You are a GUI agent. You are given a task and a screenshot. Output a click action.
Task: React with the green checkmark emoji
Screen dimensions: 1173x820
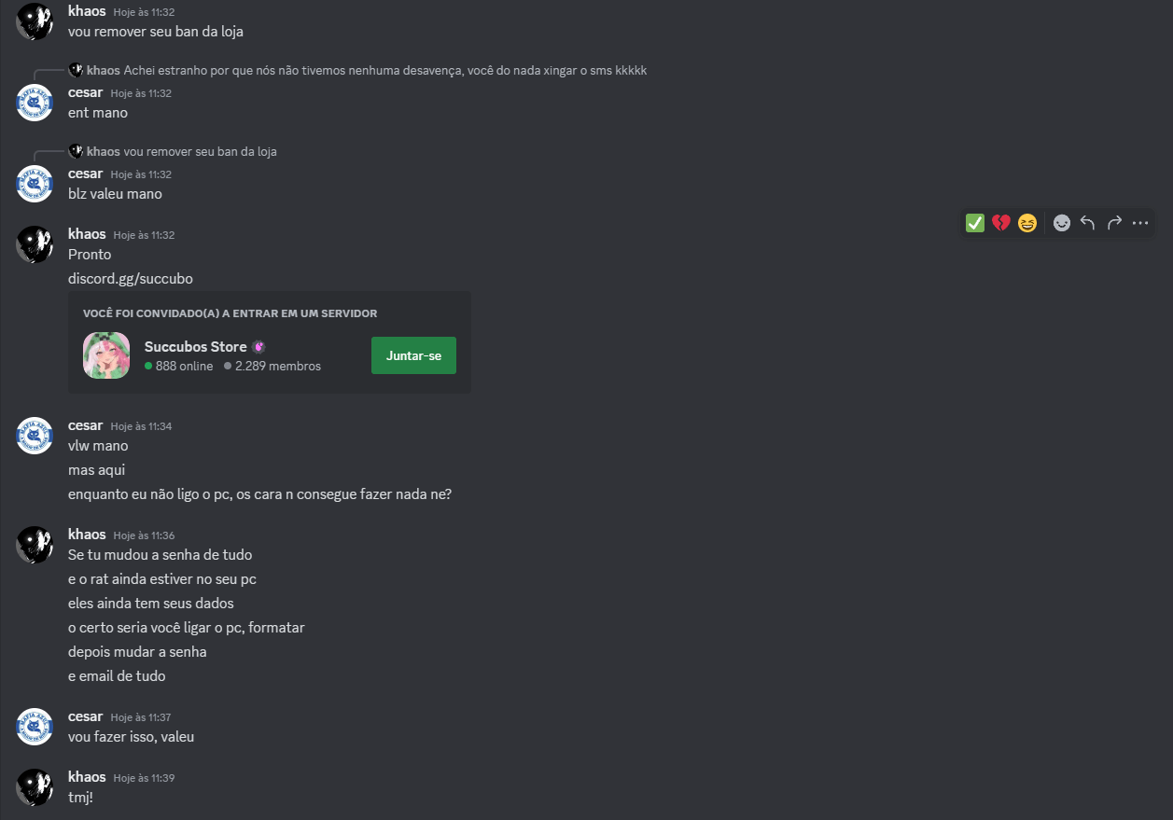(x=975, y=223)
